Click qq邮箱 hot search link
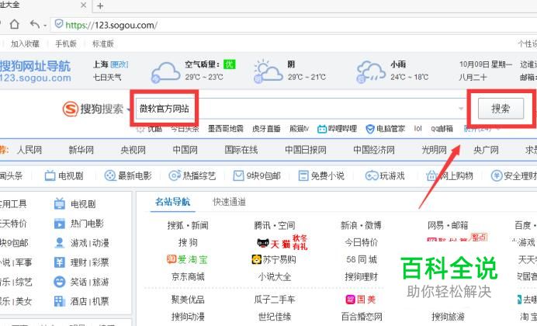Image resolution: width=537 pixels, height=326 pixels. point(442,129)
